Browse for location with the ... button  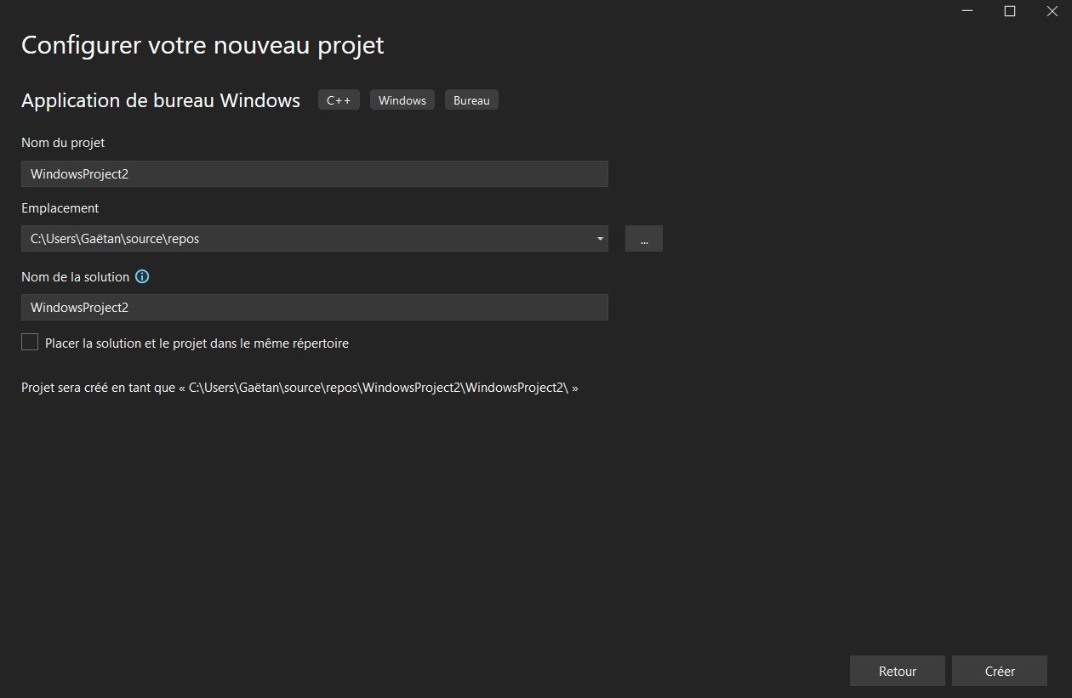tap(644, 239)
